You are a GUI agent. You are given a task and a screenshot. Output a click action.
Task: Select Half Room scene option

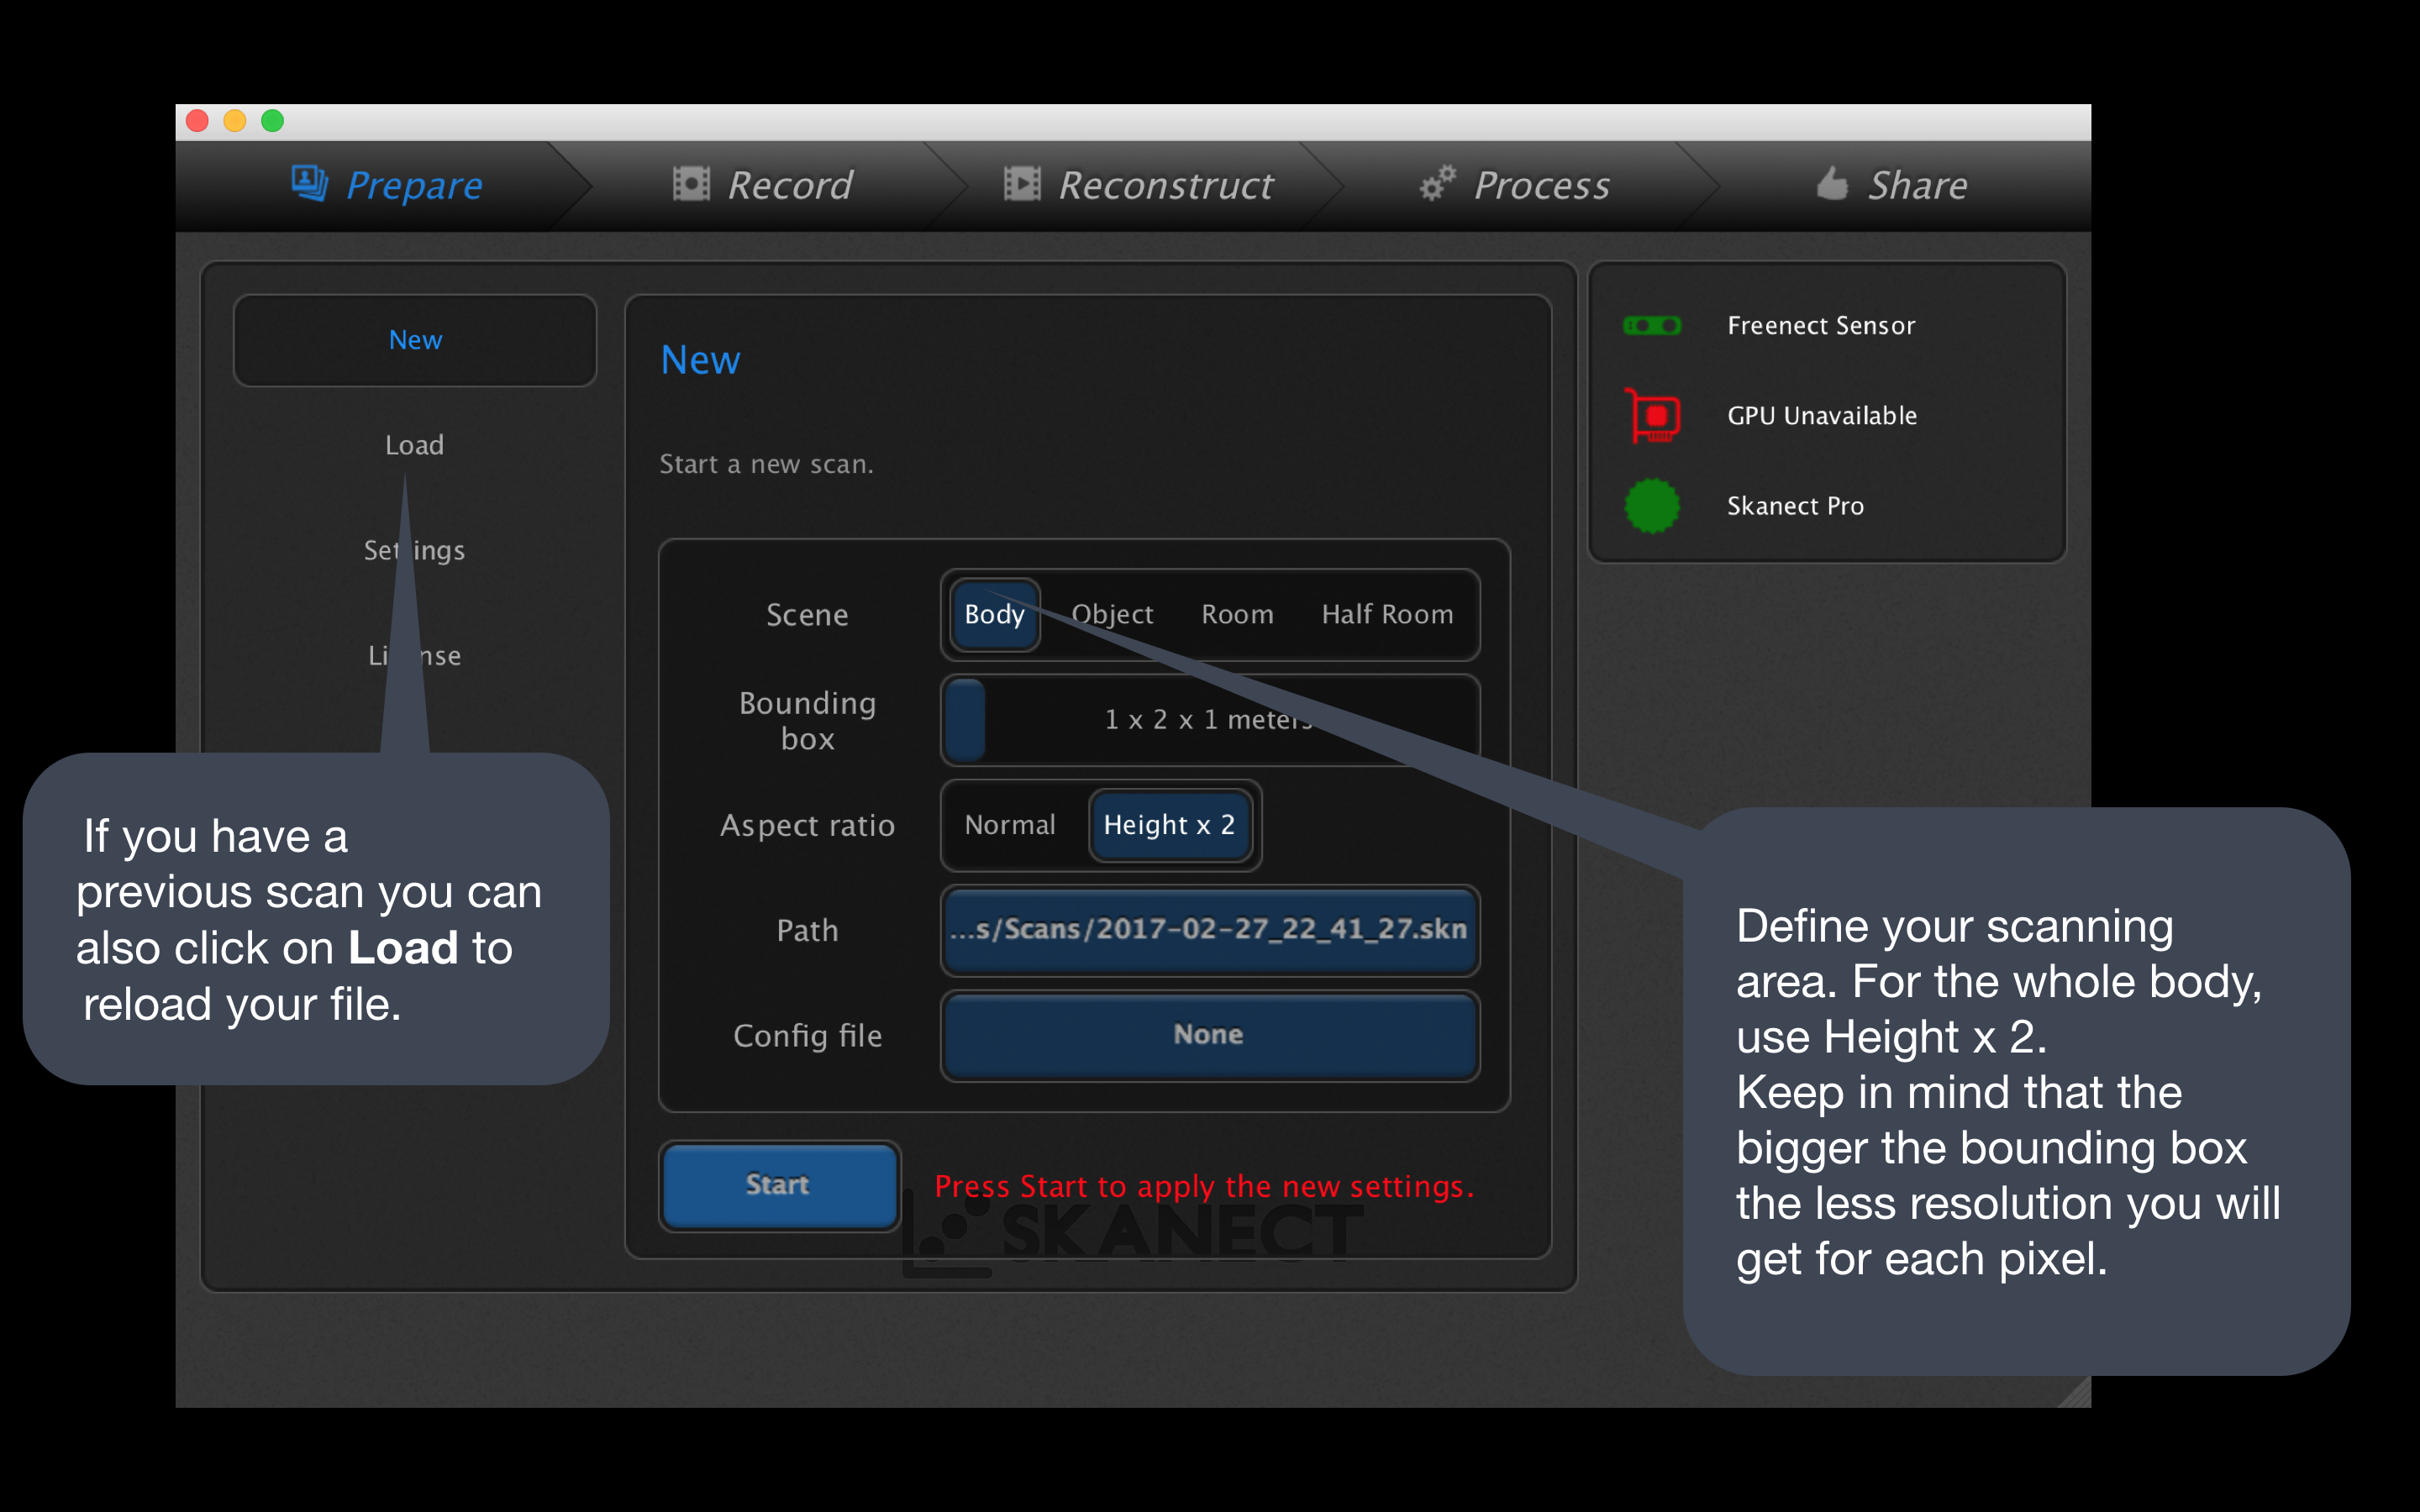(x=1388, y=615)
